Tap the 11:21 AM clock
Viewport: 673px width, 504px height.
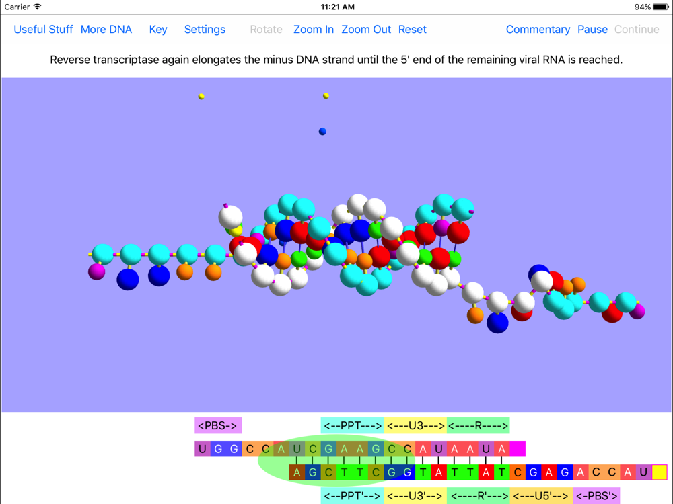coord(337,7)
